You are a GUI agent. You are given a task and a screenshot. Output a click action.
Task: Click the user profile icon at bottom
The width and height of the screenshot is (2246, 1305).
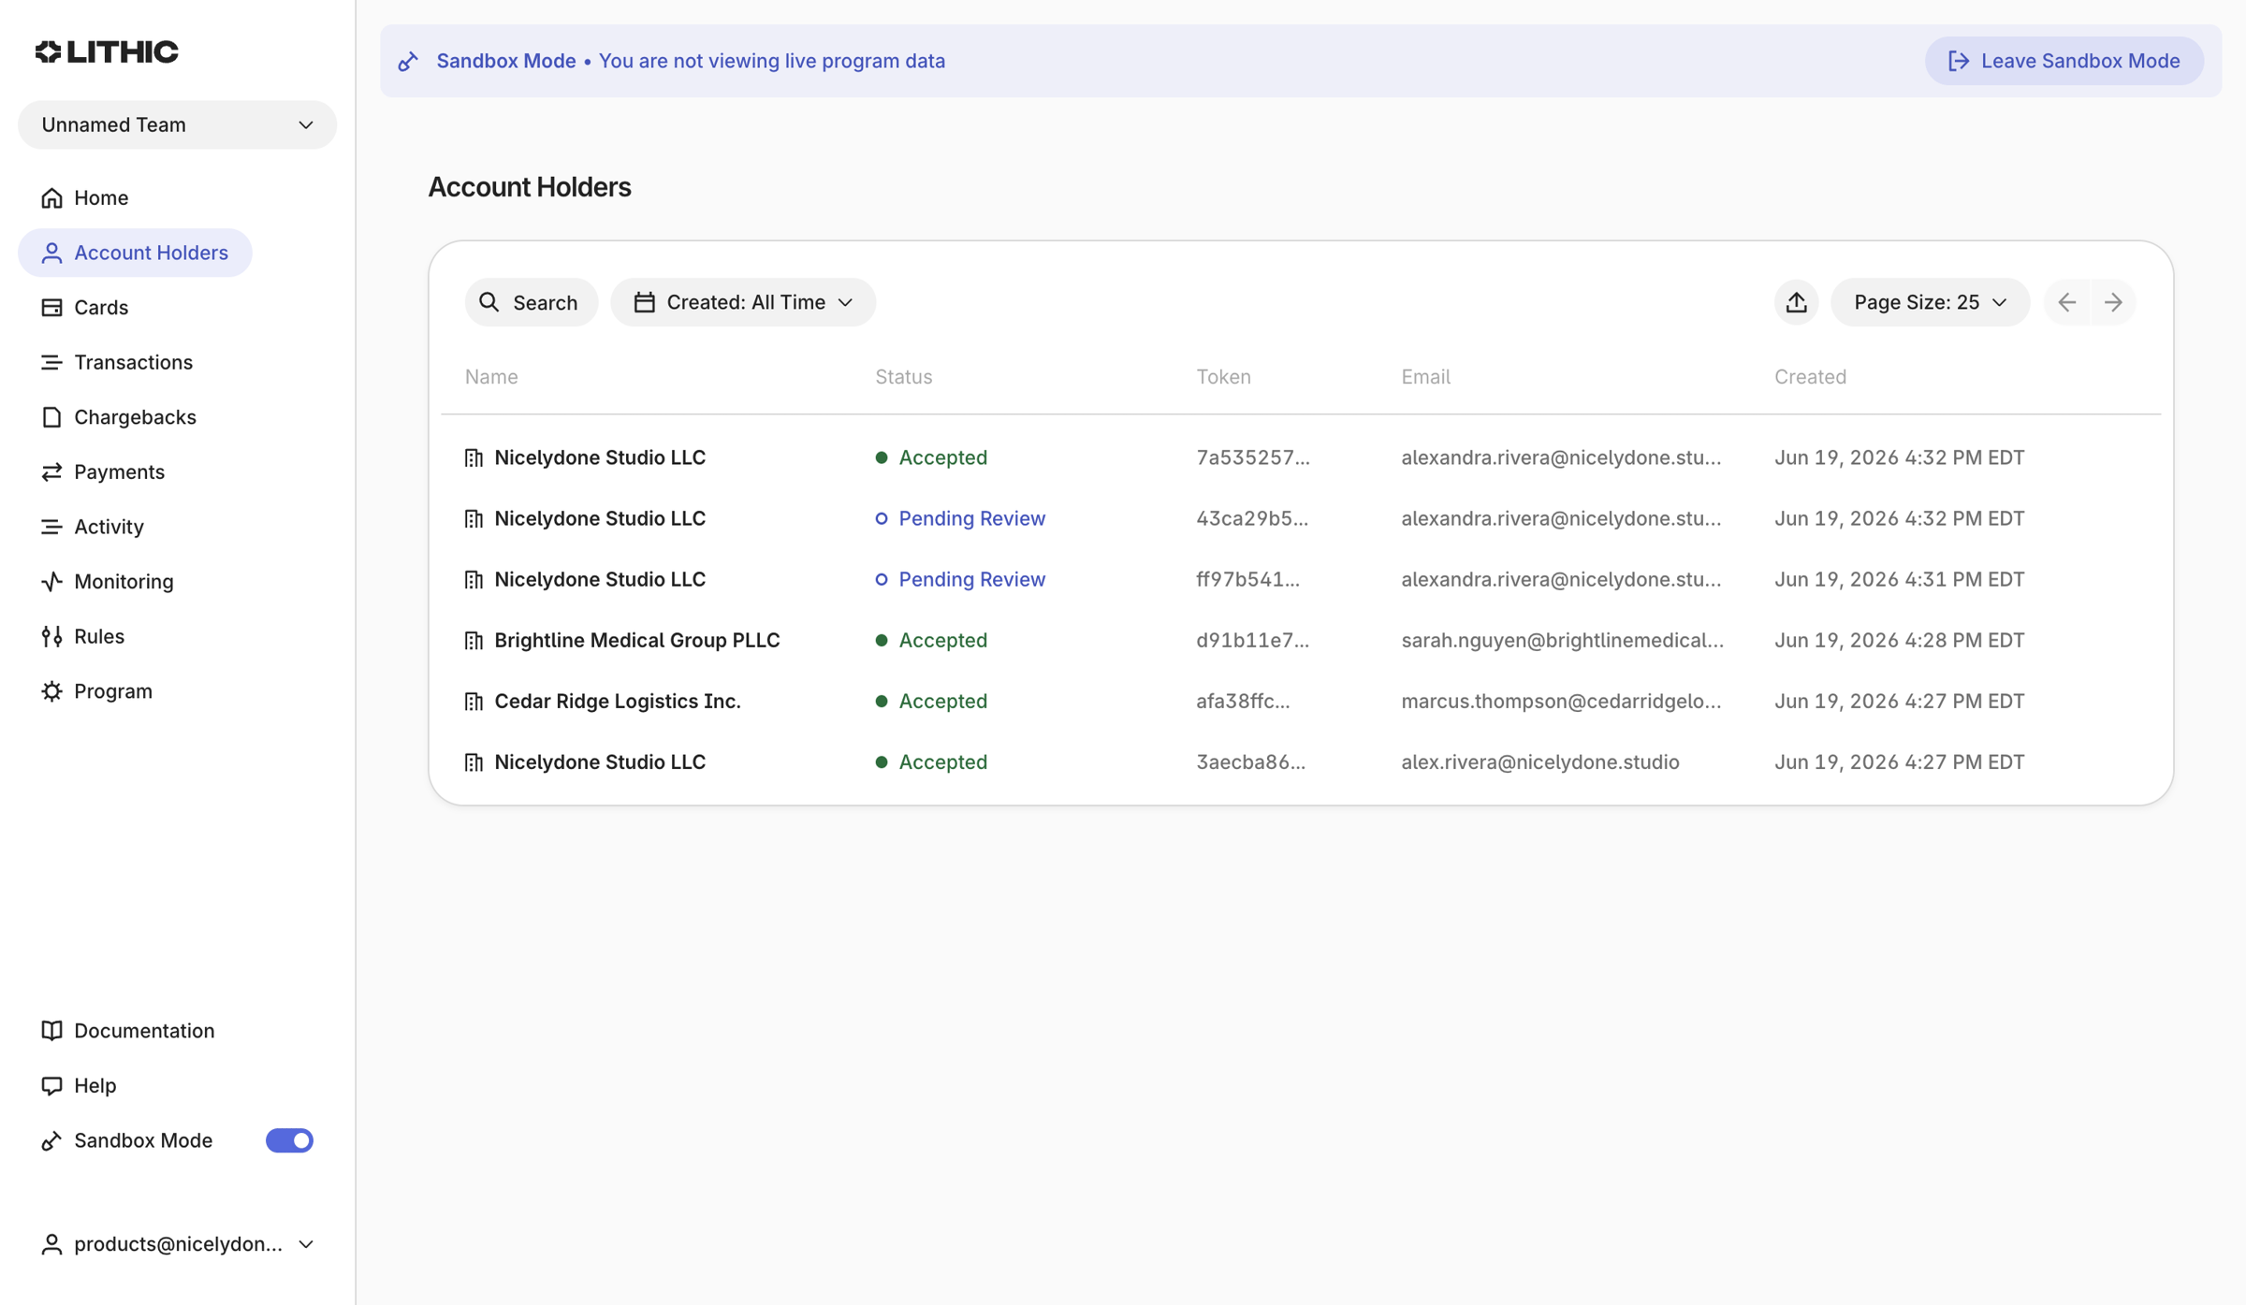click(51, 1244)
